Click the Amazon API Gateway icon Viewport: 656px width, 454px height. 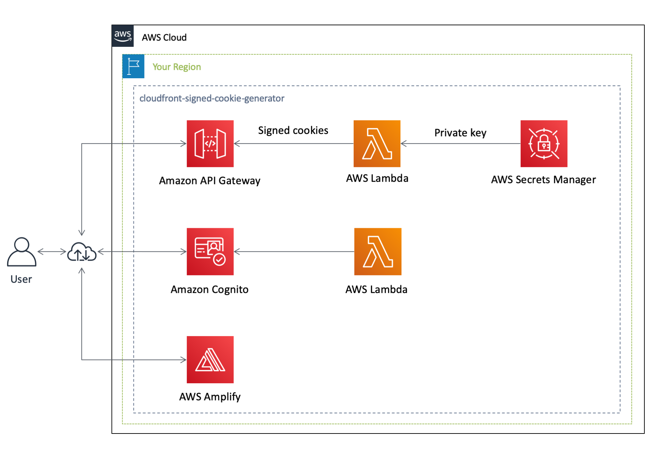[210, 143]
